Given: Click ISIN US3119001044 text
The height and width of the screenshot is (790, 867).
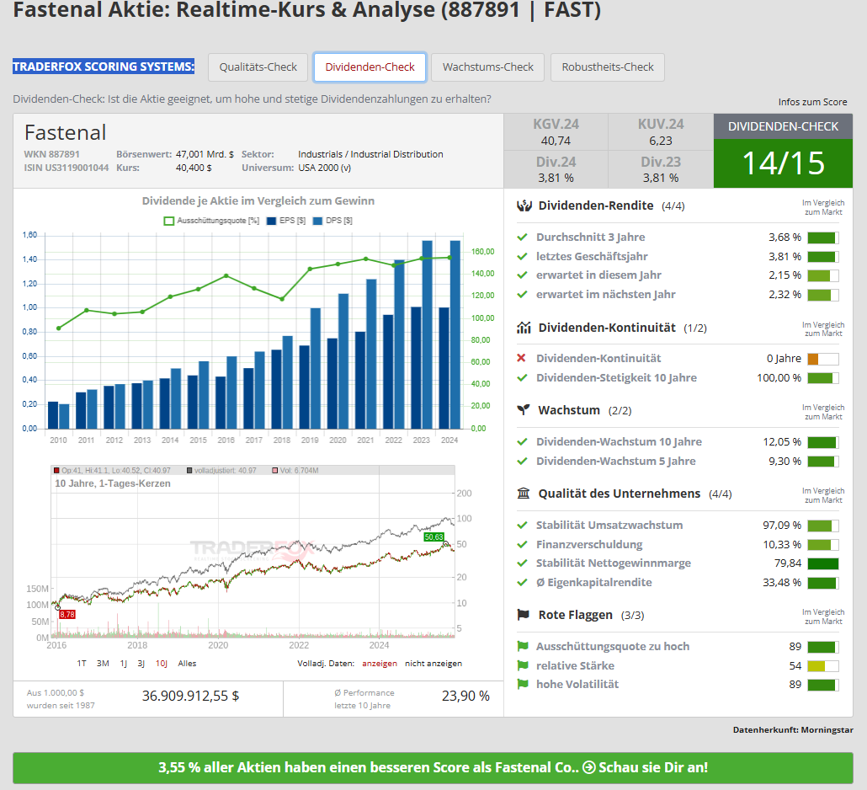Looking at the screenshot, I should click(66, 168).
